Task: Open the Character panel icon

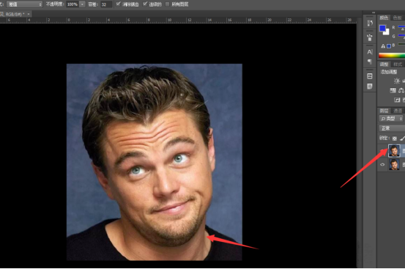Action: pos(370,52)
